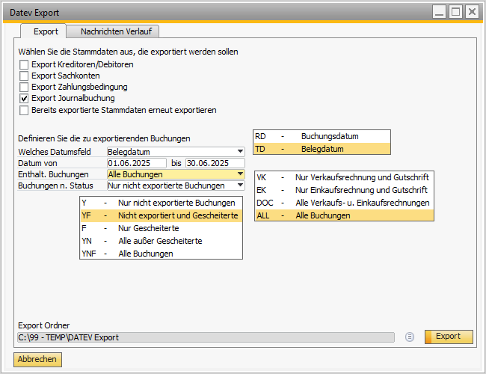Viewport: 486px width, 374px height.
Task: Click the Export Ordner label
Action: click(x=43, y=325)
